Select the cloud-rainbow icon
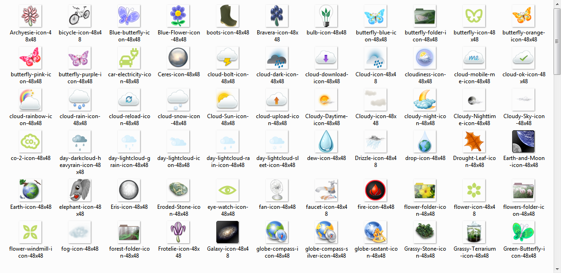The width and height of the screenshot is (561, 273). 31,100
